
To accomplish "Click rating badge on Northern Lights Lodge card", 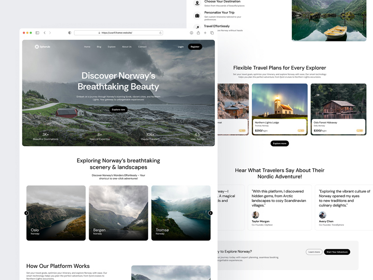I will (301, 131).
